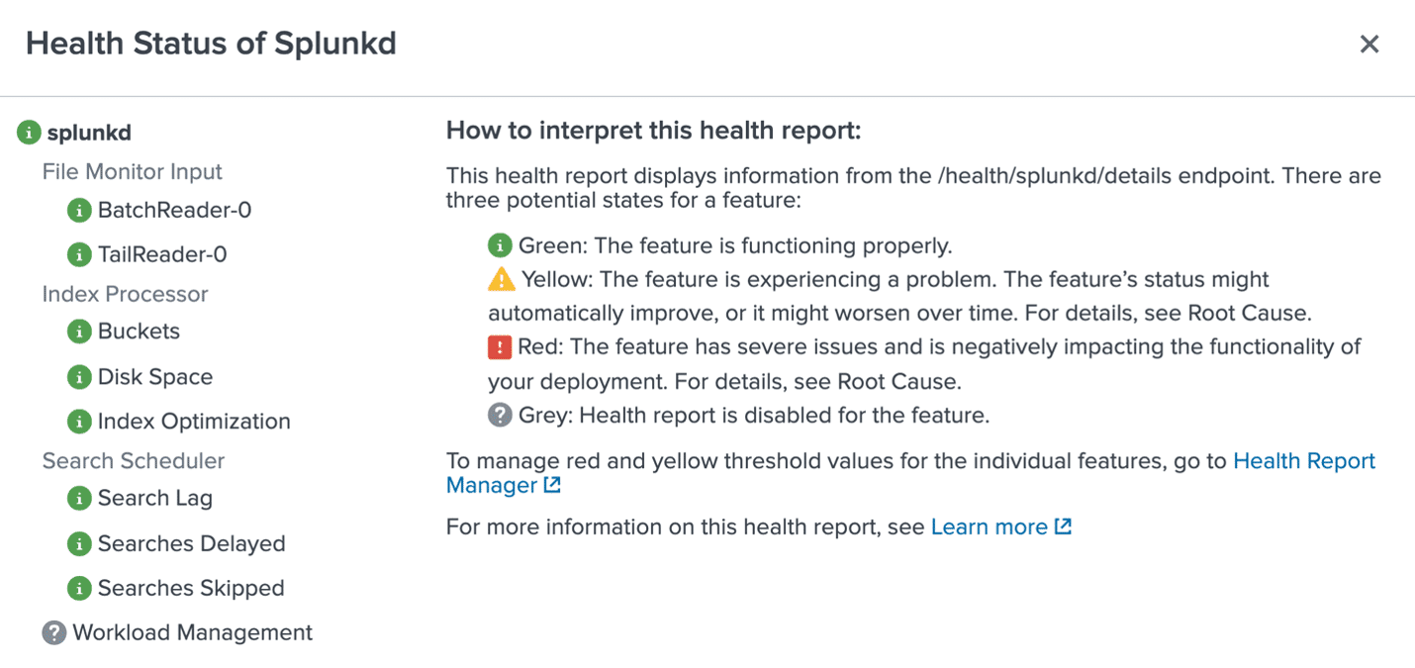Image resolution: width=1415 pixels, height=668 pixels.
Task: Select the TailReader-0 feature label
Action: point(162,254)
